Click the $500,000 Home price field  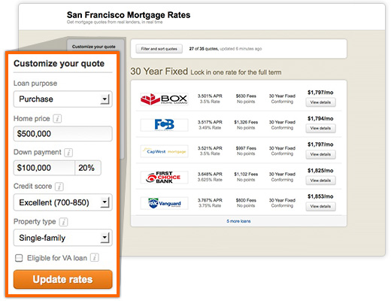62,134
